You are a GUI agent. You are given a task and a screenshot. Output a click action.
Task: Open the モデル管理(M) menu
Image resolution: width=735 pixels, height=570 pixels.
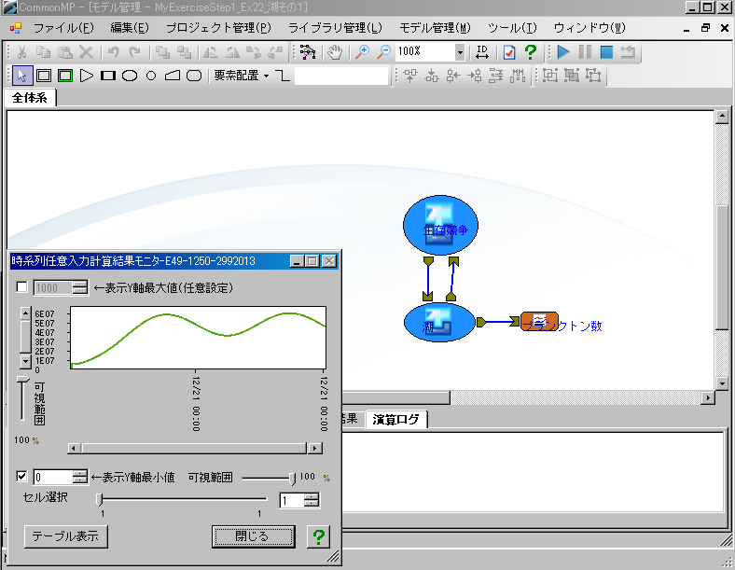pyautogui.click(x=435, y=28)
